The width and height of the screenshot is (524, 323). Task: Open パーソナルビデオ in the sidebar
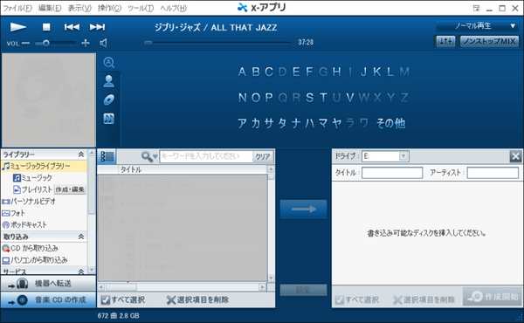click(x=29, y=201)
